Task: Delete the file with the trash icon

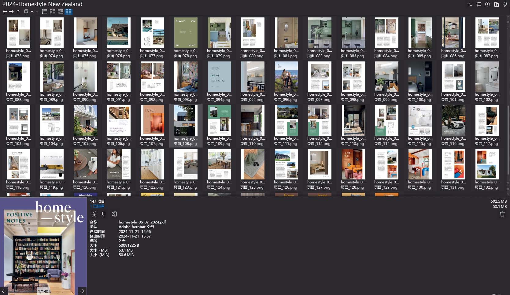Action: 502,214
